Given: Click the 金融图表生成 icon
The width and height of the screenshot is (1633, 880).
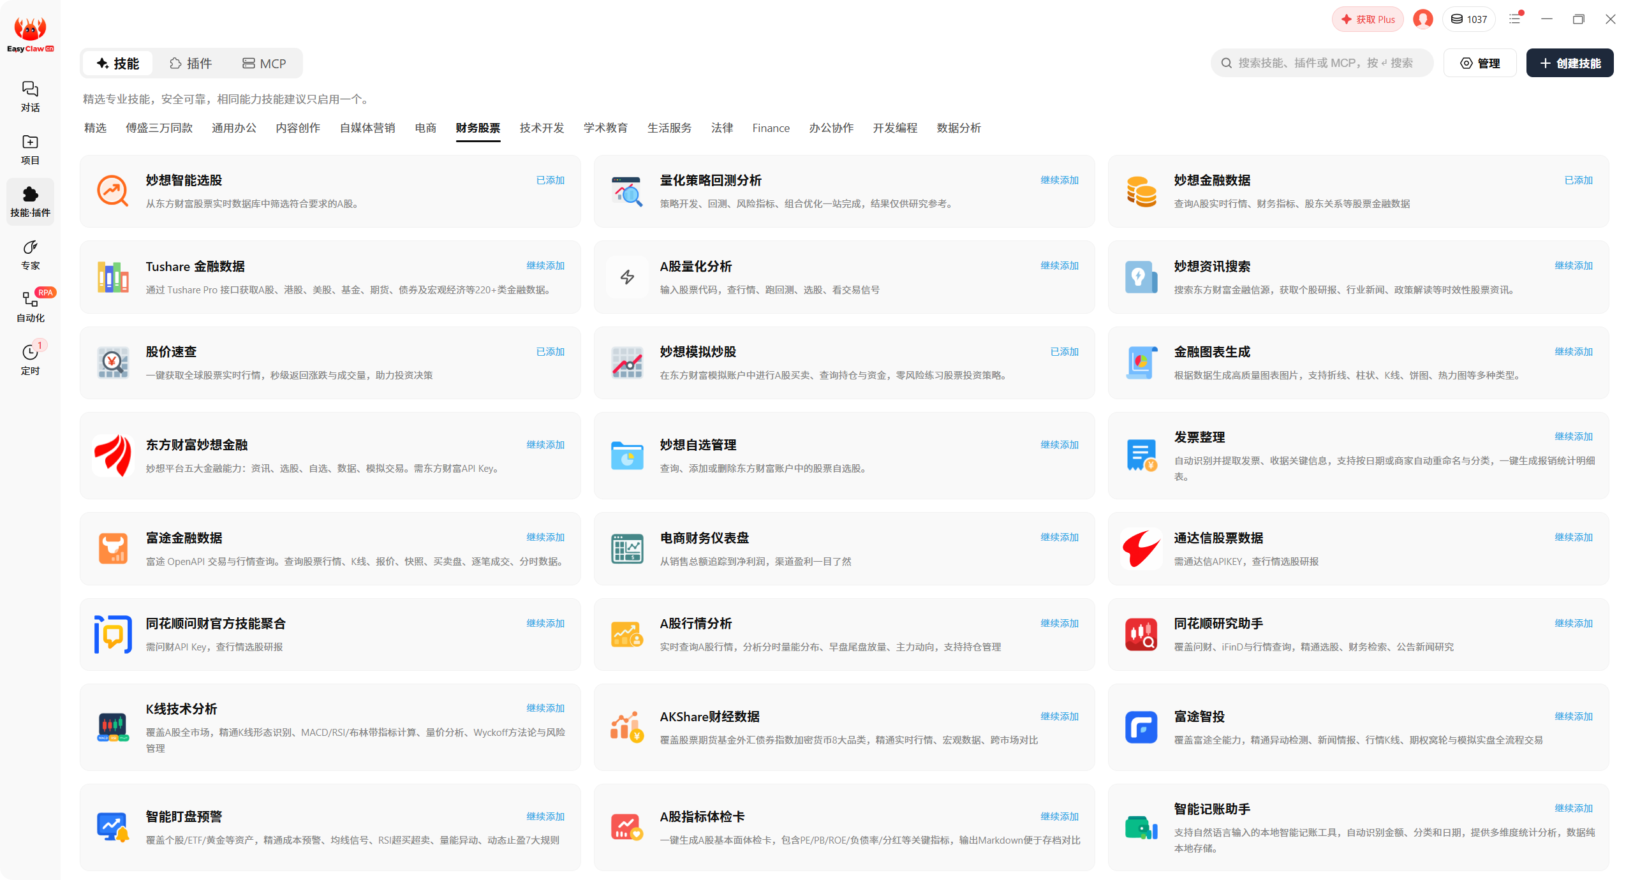Looking at the screenshot, I should [x=1141, y=362].
